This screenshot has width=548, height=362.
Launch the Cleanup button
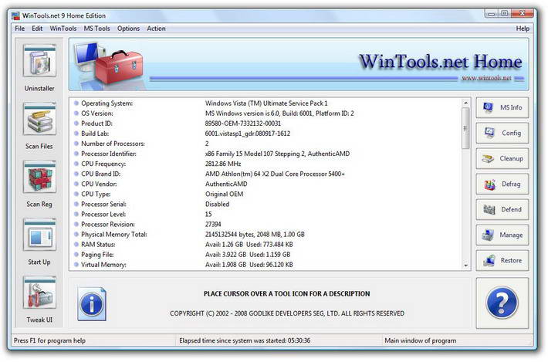pyautogui.click(x=502, y=159)
